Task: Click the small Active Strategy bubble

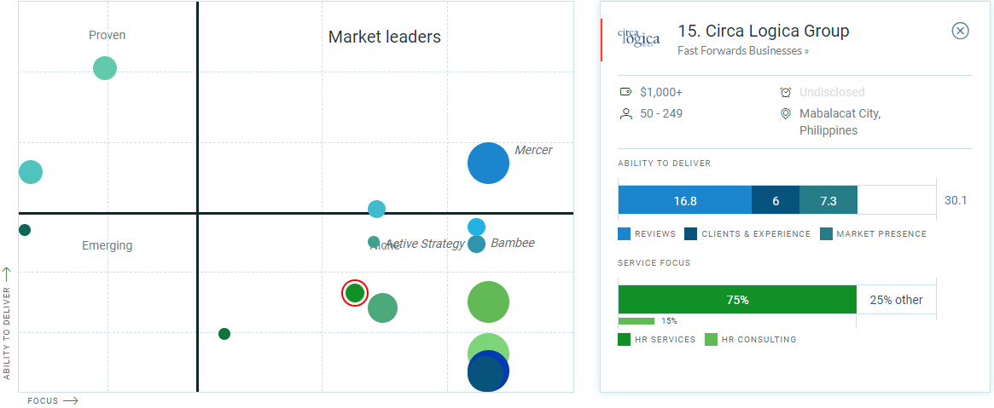Action: [x=374, y=242]
